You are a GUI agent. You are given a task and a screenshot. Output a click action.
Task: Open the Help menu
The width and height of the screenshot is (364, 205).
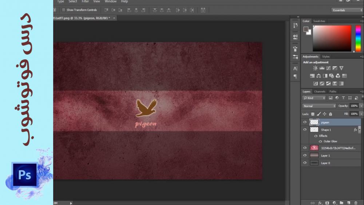pyautogui.click(x=124, y=1)
